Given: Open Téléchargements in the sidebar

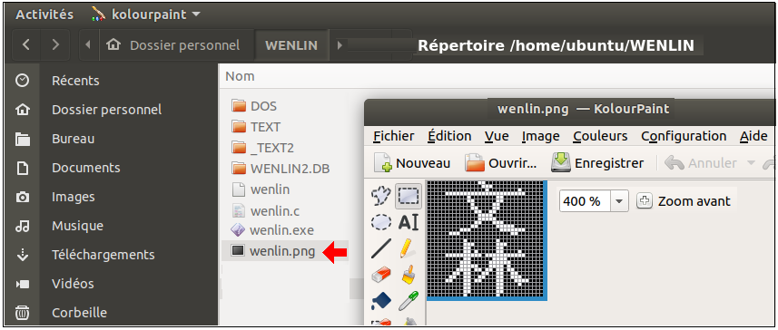Looking at the screenshot, I should [x=103, y=255].
